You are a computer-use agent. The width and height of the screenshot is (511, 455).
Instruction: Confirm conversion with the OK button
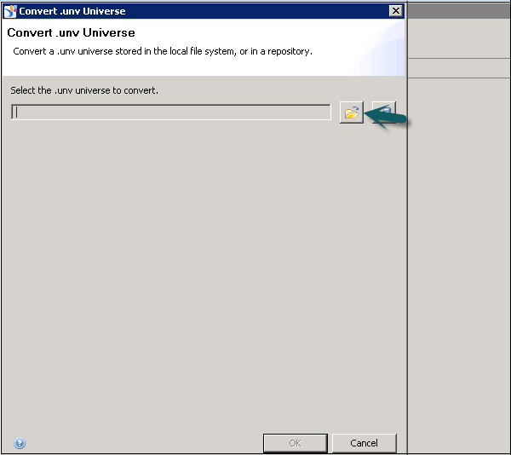pos(296,443)
